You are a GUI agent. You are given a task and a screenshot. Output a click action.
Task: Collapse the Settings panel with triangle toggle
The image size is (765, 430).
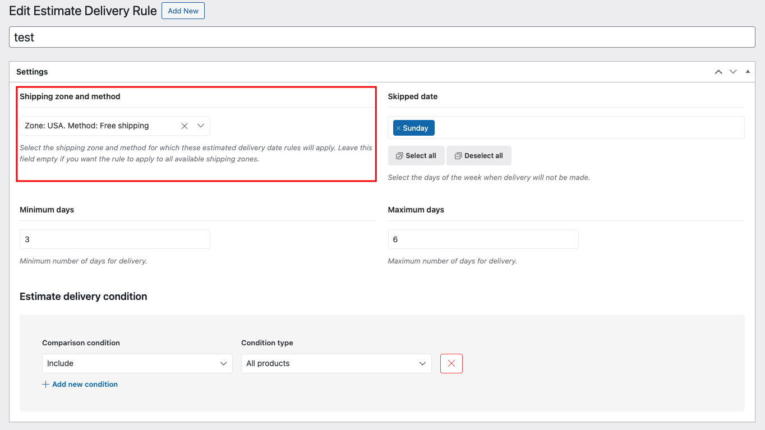[747, 72]
